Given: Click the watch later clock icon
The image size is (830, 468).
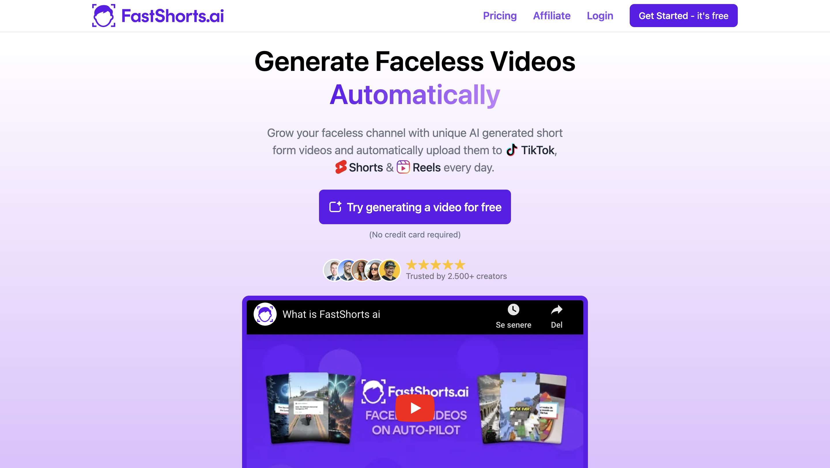Looking at the screenshot, I should click(x=512, y=310).
